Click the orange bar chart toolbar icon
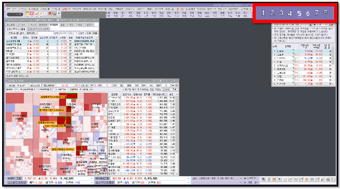Screen dimensions: 340x189 36,14
